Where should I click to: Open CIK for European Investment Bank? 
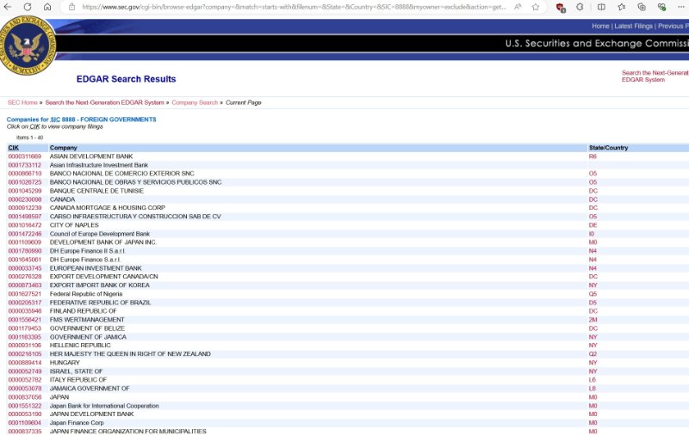25,268
